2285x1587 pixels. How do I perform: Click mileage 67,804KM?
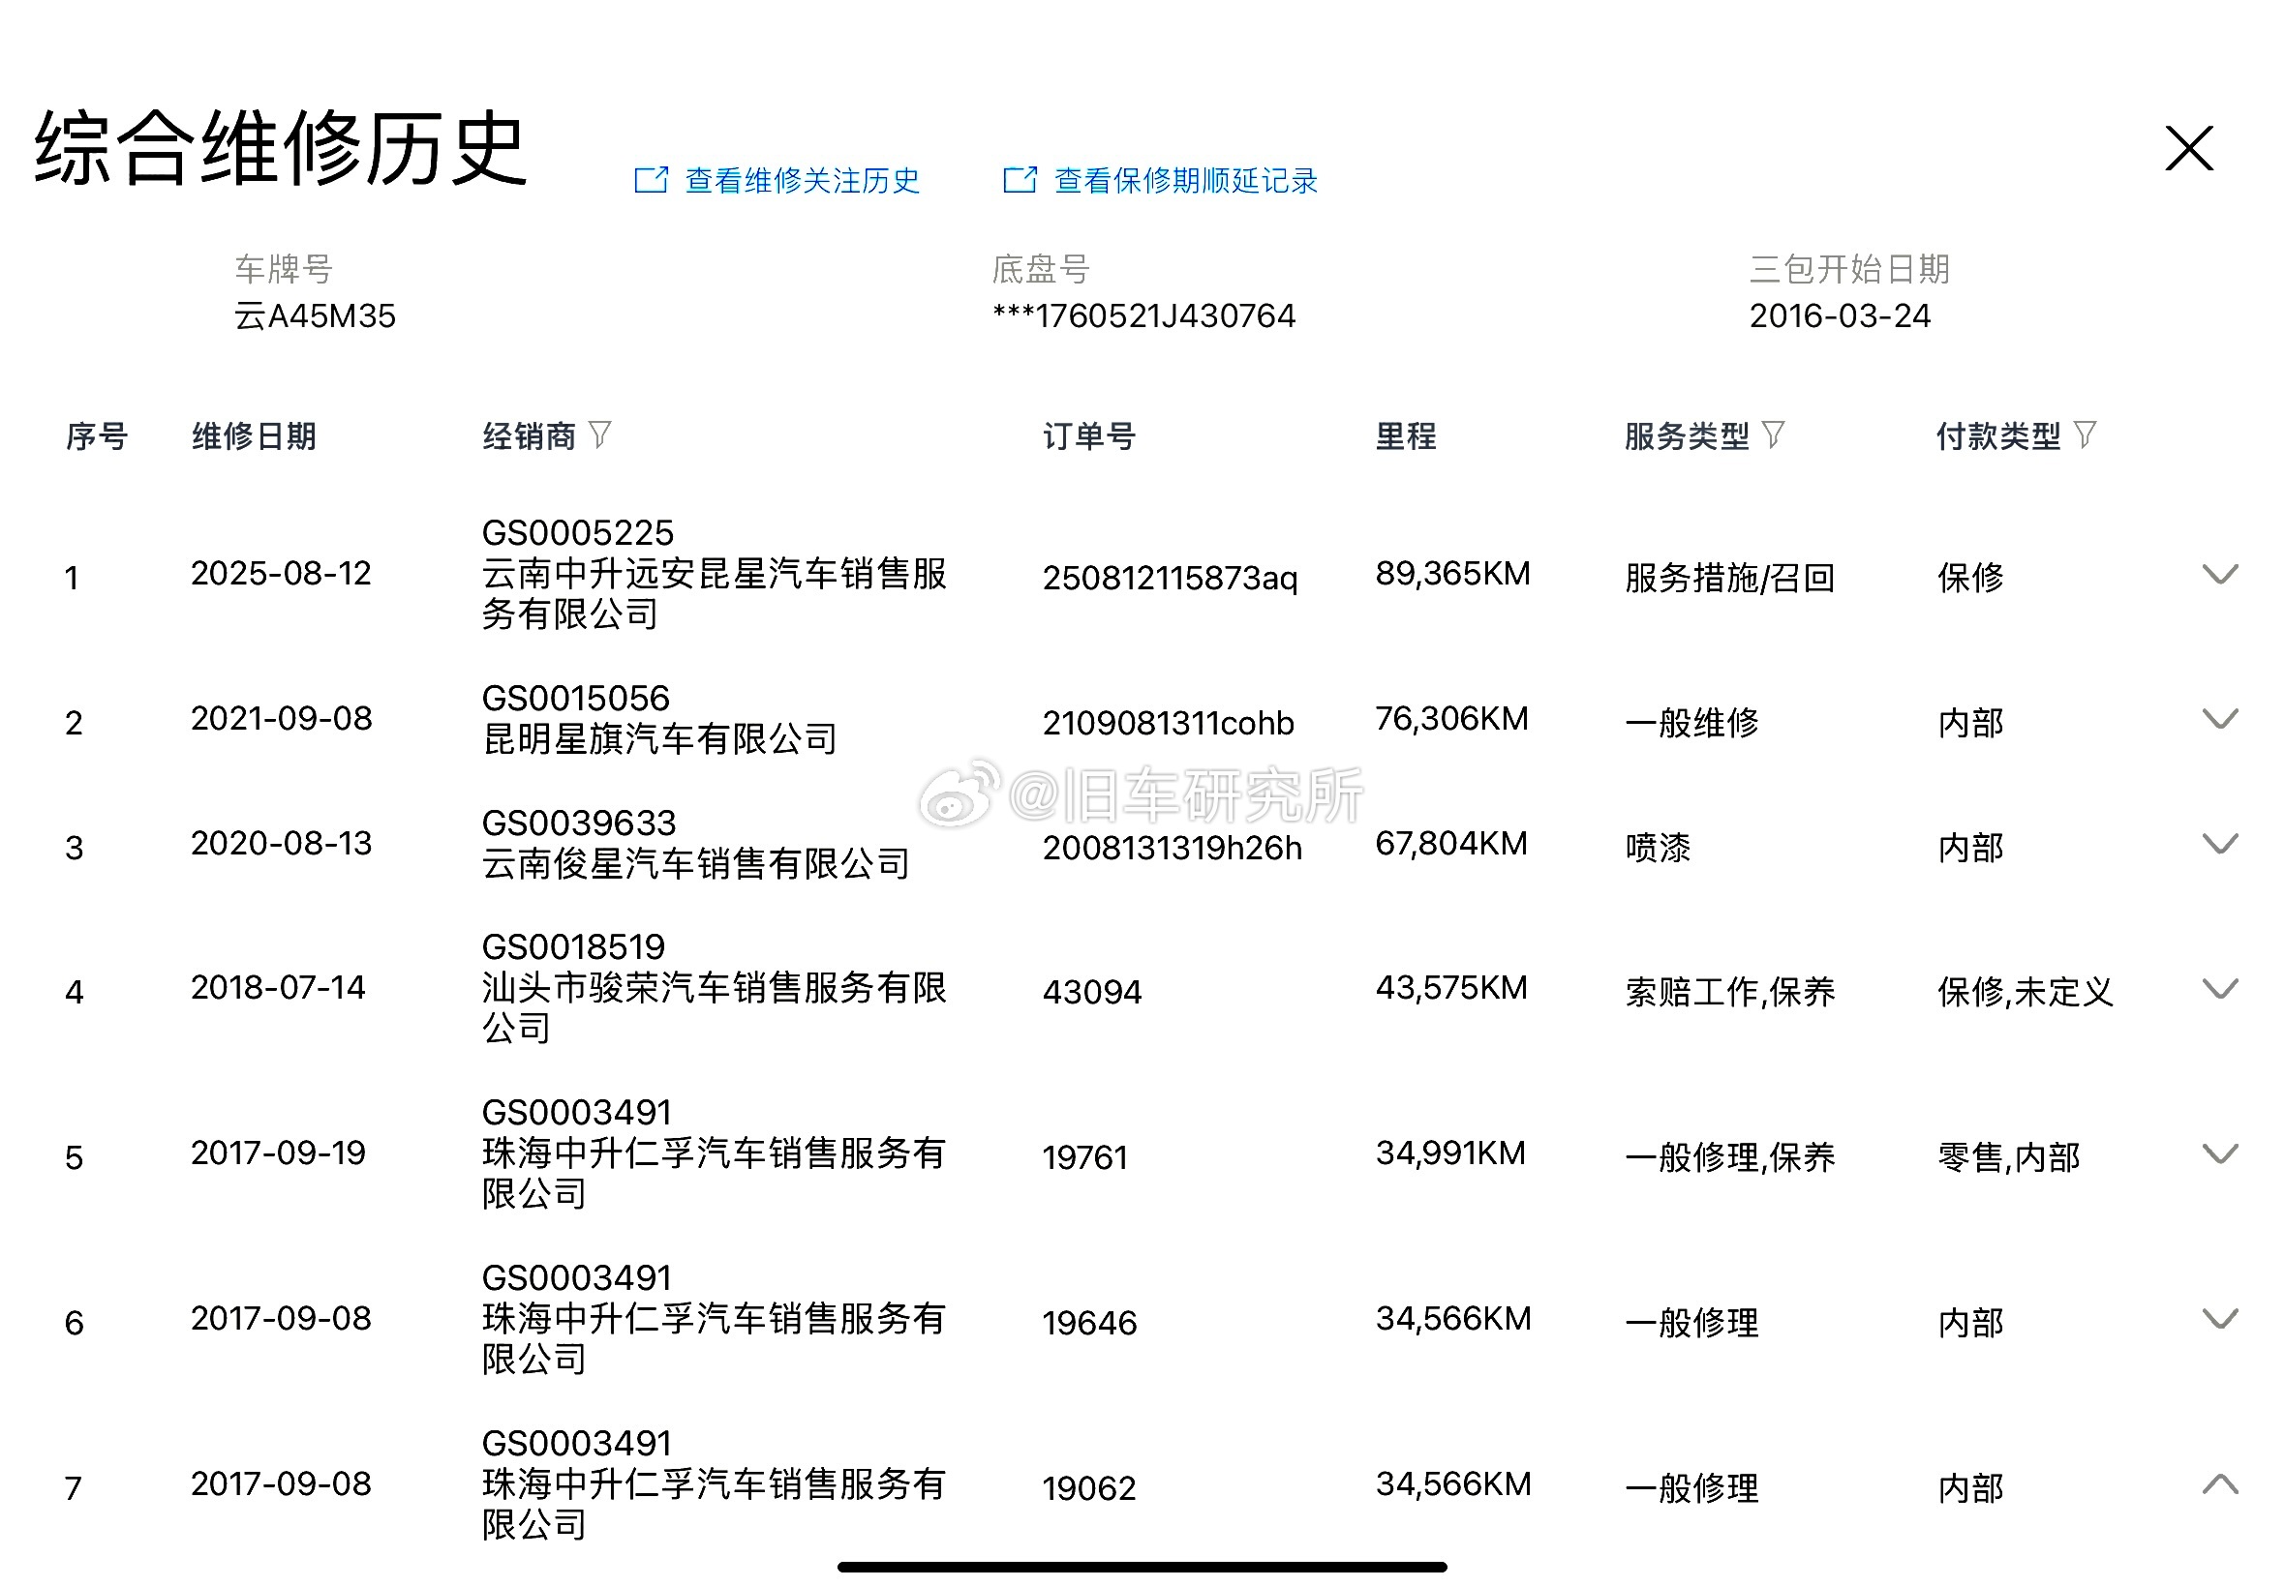click(1450, 844)
